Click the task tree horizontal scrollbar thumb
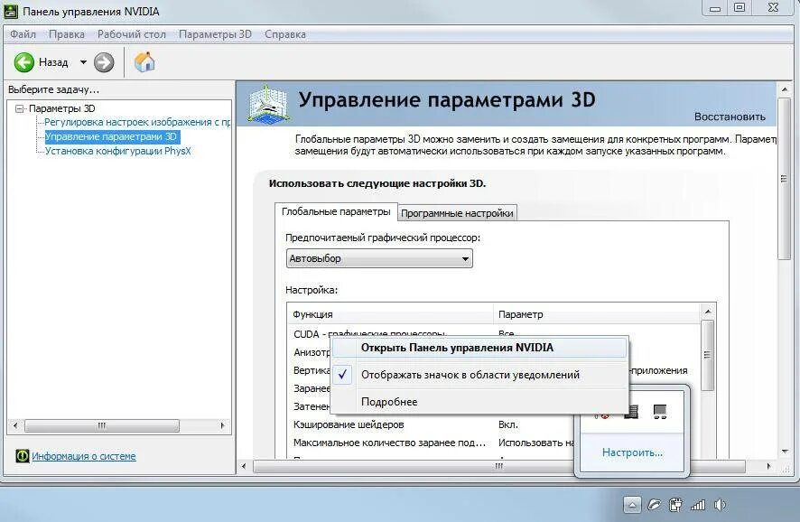The height and width of the screenshot is (522, 800). [x=101, y=425]
